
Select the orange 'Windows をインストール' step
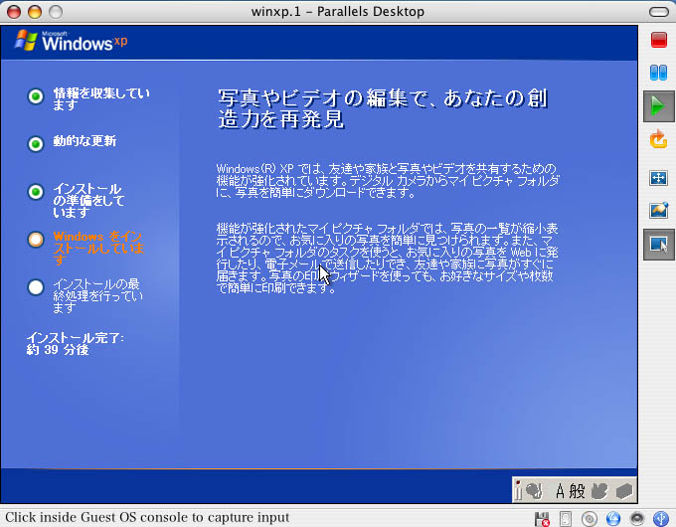click(36, 239)
